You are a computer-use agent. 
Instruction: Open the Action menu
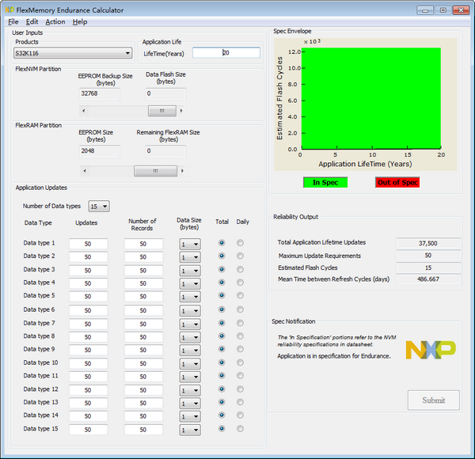coord(55,21)
